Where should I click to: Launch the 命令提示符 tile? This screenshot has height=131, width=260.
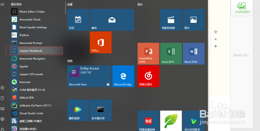pyautogui.click(x=101, y=110)
